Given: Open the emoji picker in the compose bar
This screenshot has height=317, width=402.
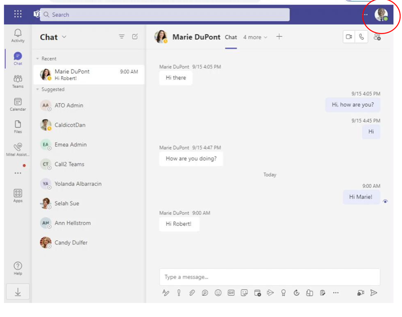Looking at the screenshot, I should (217, 293).
